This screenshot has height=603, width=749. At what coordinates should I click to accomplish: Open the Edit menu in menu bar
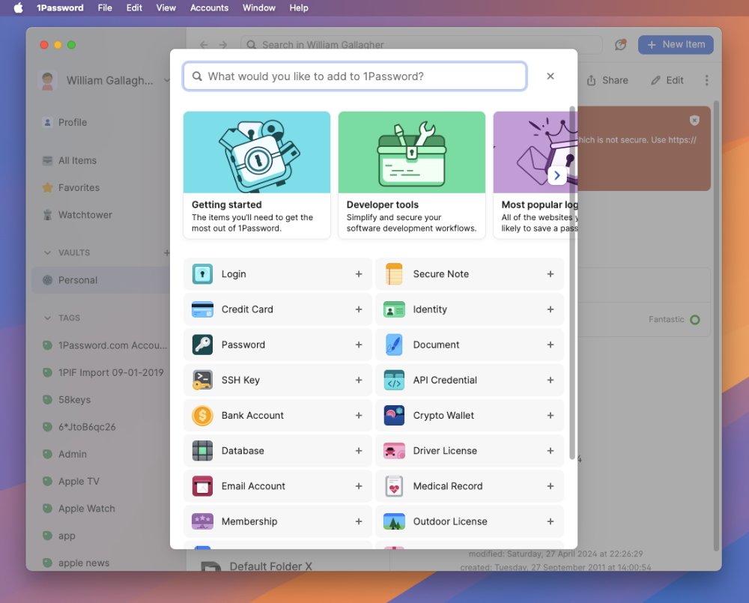coord(134,7)
